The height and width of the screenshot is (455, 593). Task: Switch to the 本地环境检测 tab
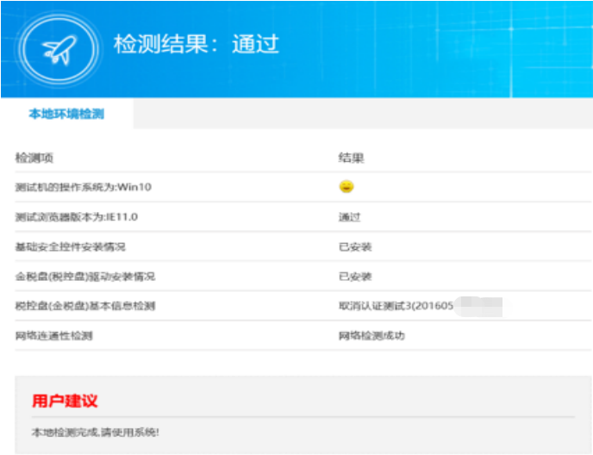66,114
